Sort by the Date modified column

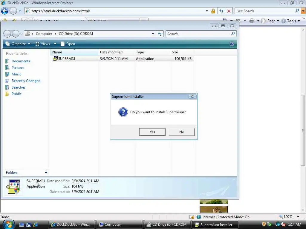(116, 52)
